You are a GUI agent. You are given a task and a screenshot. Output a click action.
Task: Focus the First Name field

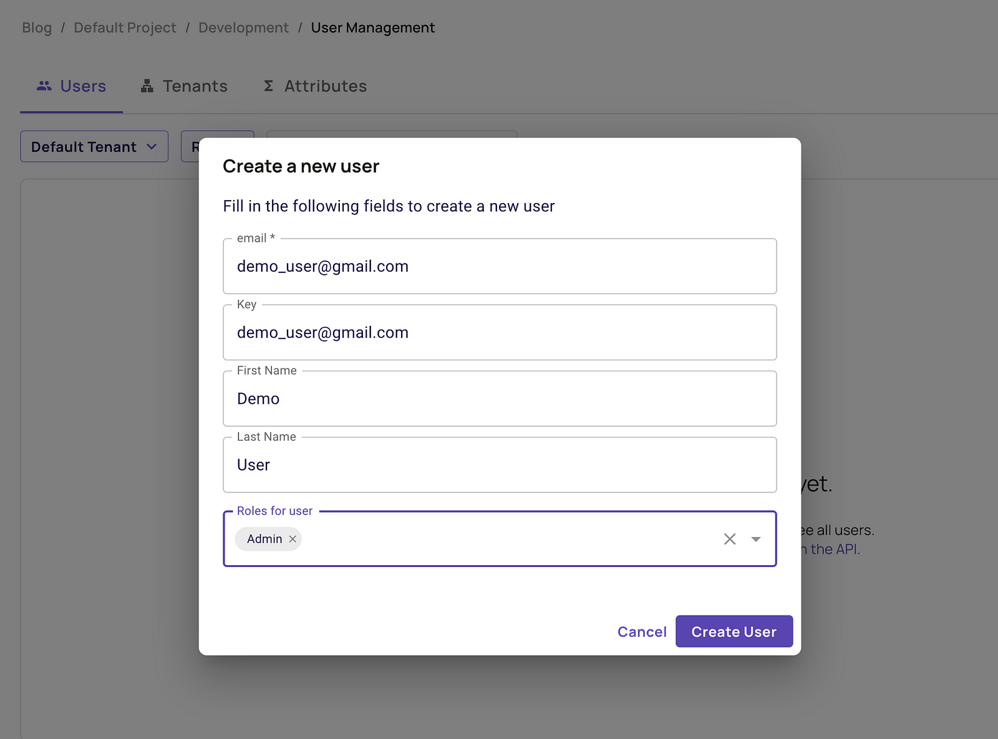click(499, 399)
